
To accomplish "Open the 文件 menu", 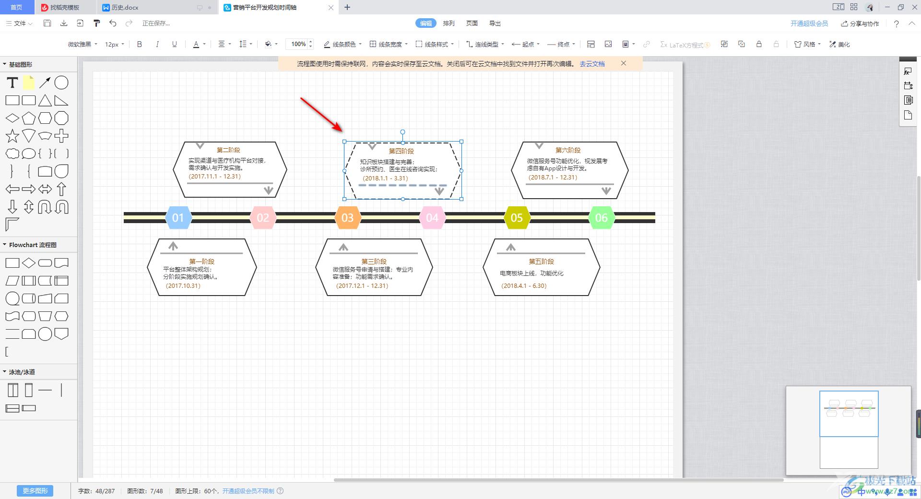I will [19, 23].
